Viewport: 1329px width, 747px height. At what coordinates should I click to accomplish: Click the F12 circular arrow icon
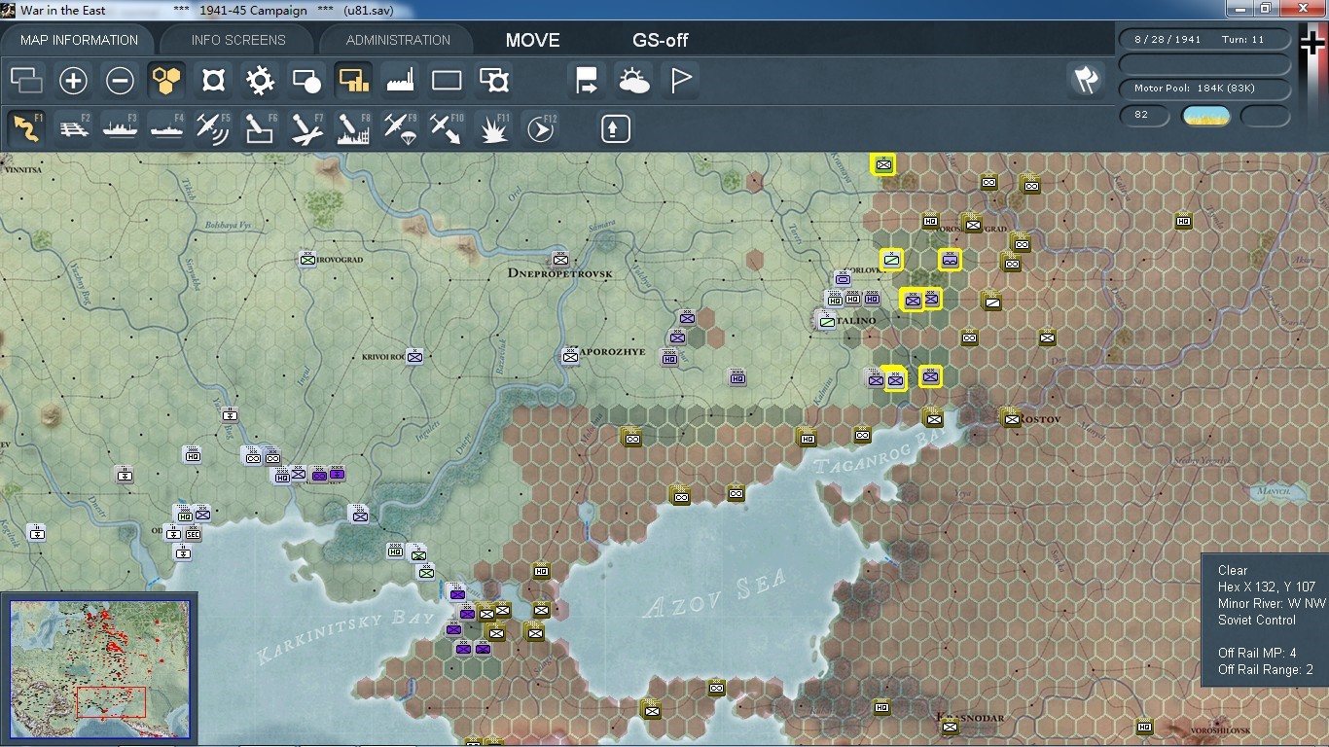540,128
